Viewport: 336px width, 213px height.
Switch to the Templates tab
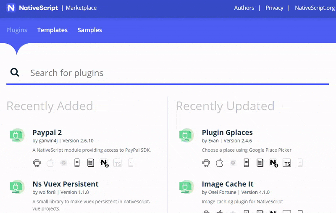click(x=52, y=30)
